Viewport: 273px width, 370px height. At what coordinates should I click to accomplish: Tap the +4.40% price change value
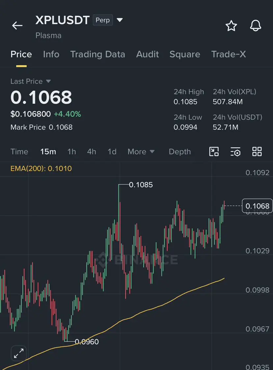[67, 114]
